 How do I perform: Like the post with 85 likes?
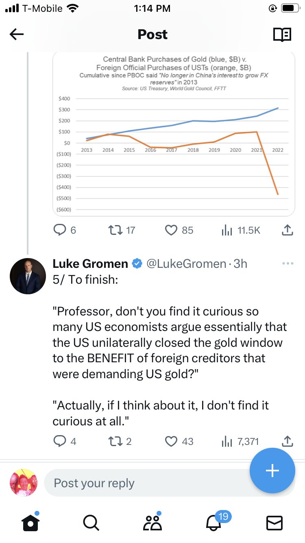(x=172, y=230)
